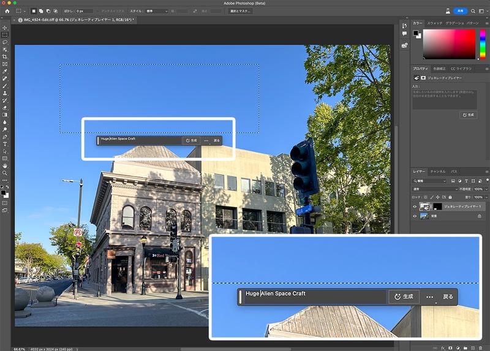The image size is (490, 351).
Task: Open the layer blend mode dropdown
Action: point(435,189)
